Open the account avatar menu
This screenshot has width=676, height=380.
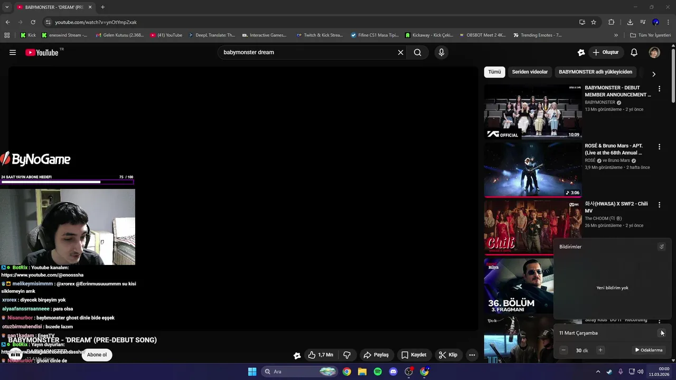(x=654, y=52)
